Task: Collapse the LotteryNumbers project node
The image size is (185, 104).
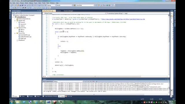Action: pyautogui.click(x=13, y=17)
